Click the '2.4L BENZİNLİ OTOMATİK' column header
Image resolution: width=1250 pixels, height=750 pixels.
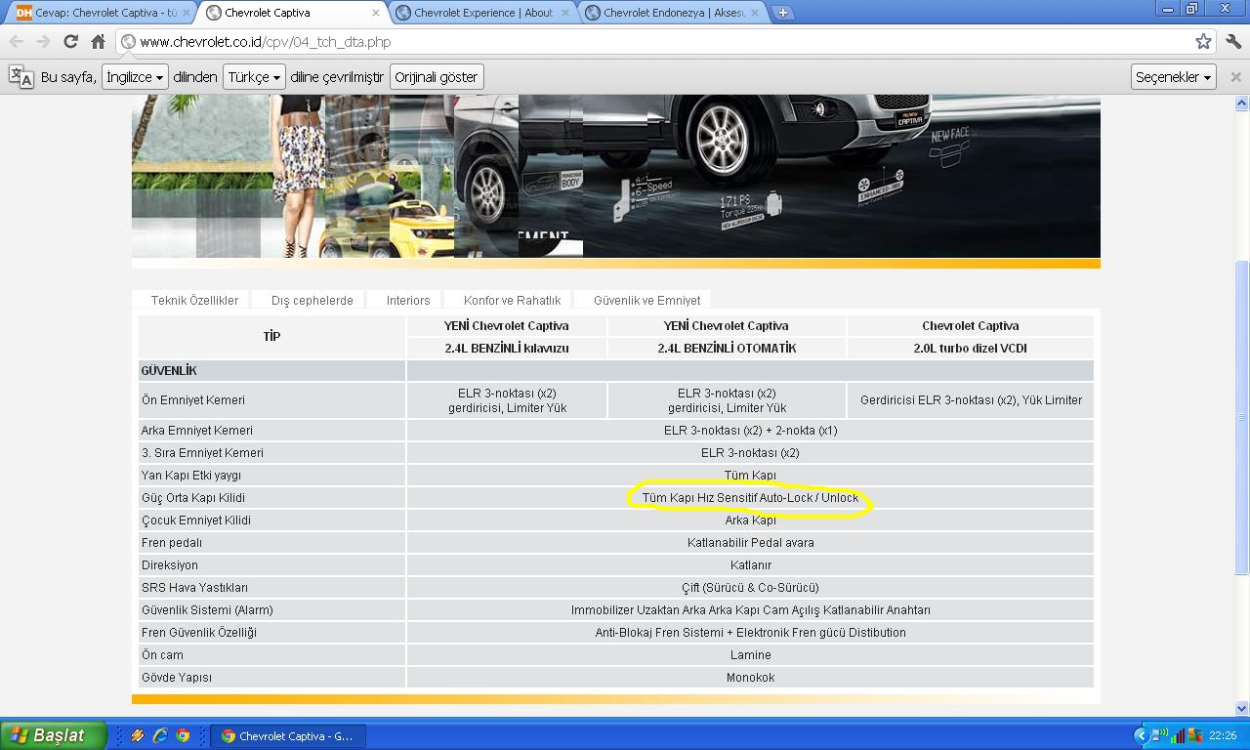point(727,348)
